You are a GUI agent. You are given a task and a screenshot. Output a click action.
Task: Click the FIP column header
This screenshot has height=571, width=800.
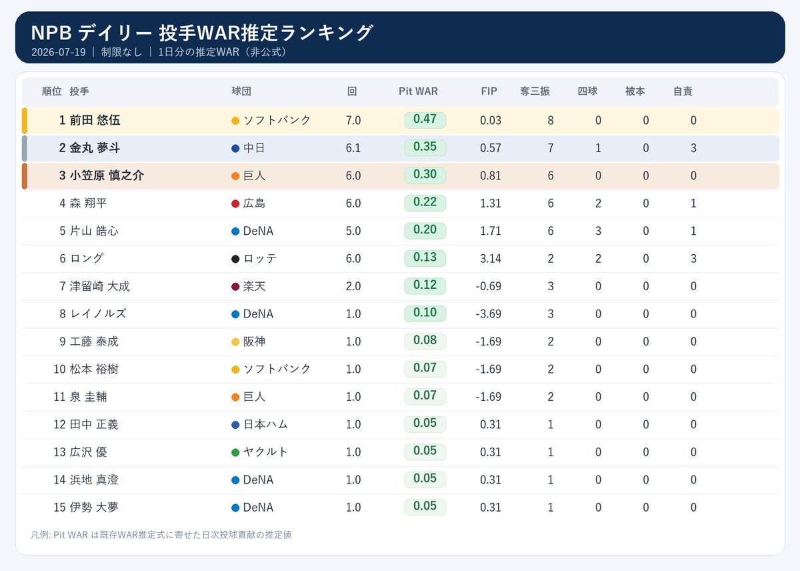[489, 91]
